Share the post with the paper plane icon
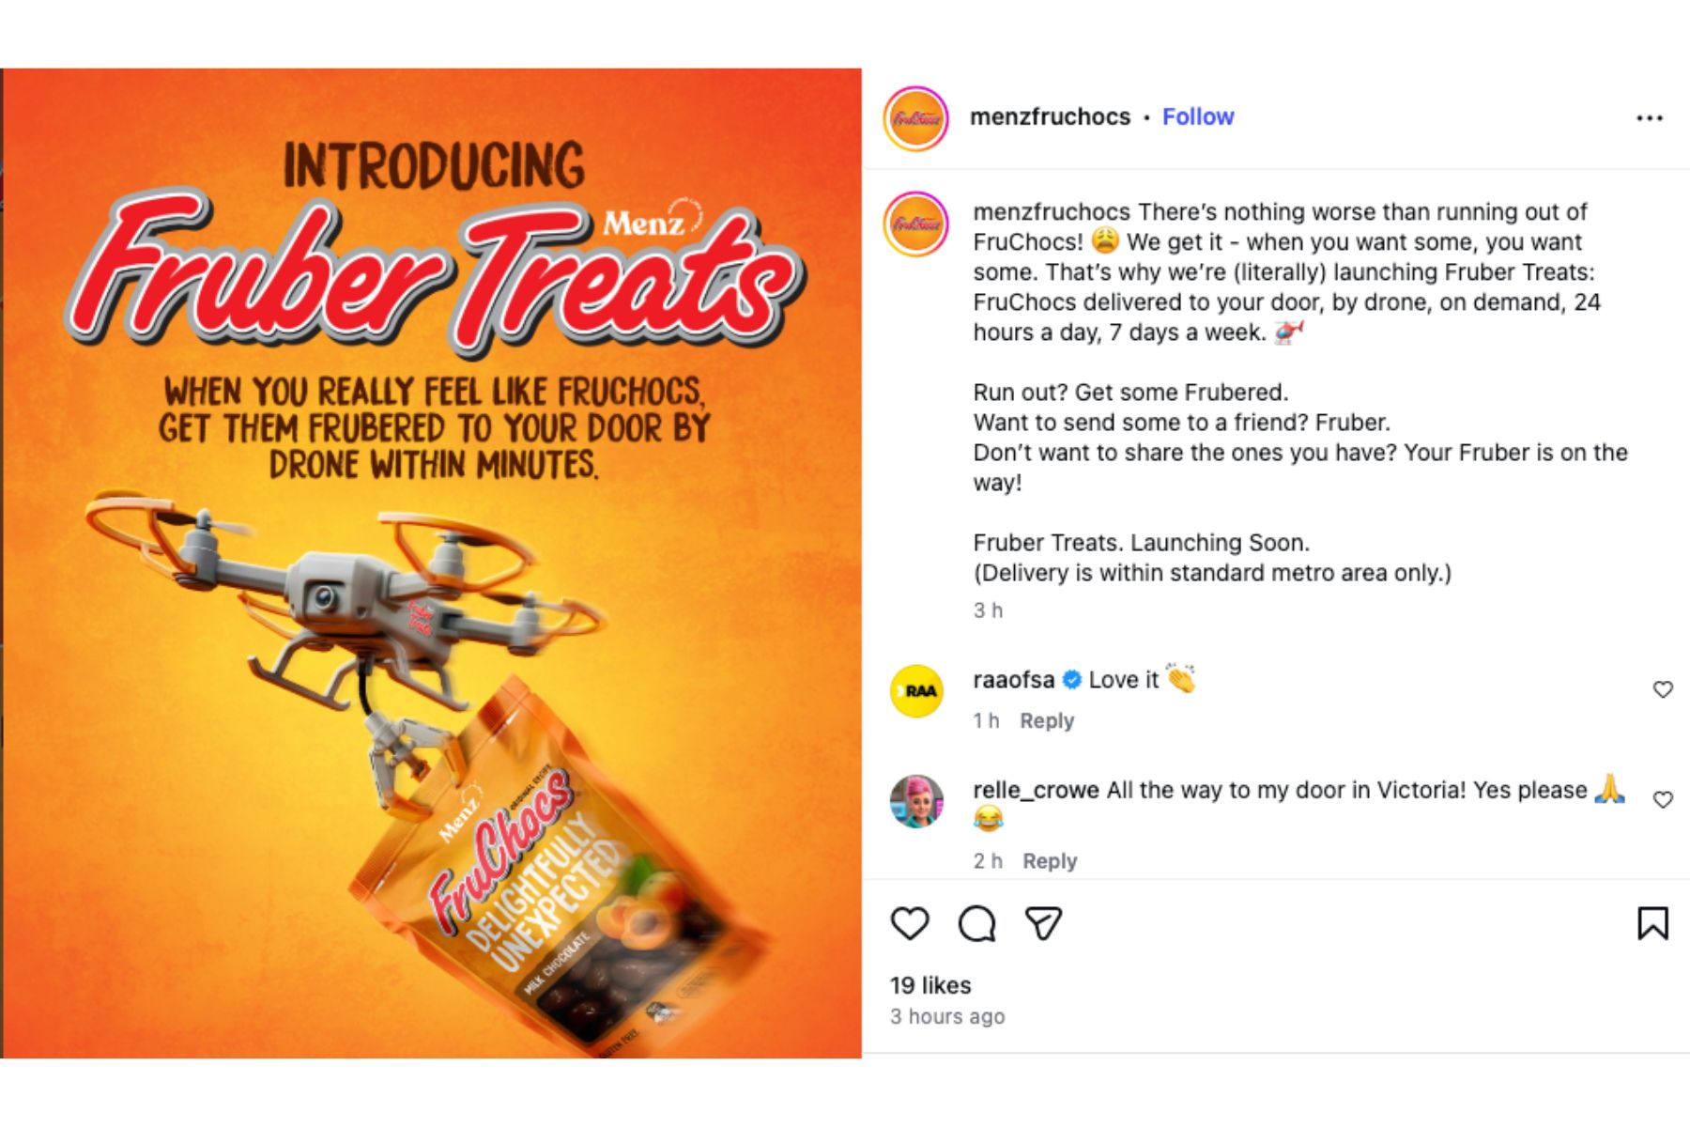The width and height of the screenshot is (1690, 1127). point(1043,924)
